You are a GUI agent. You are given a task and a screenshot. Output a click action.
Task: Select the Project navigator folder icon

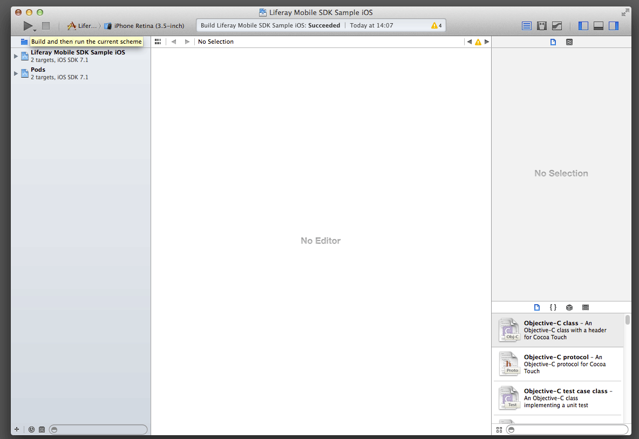24,42
